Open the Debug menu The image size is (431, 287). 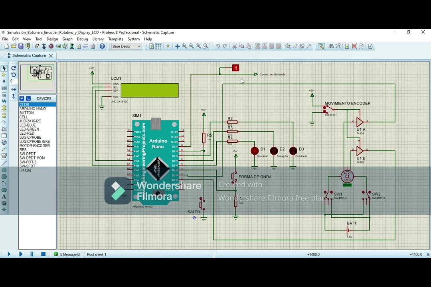coord(82,39)
